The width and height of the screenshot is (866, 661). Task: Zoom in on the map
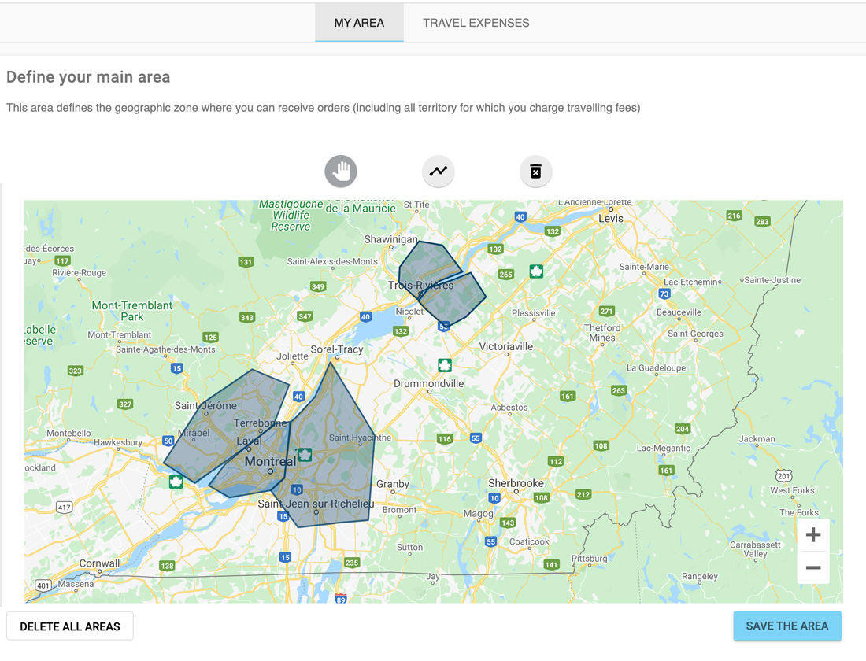(813, 535)
